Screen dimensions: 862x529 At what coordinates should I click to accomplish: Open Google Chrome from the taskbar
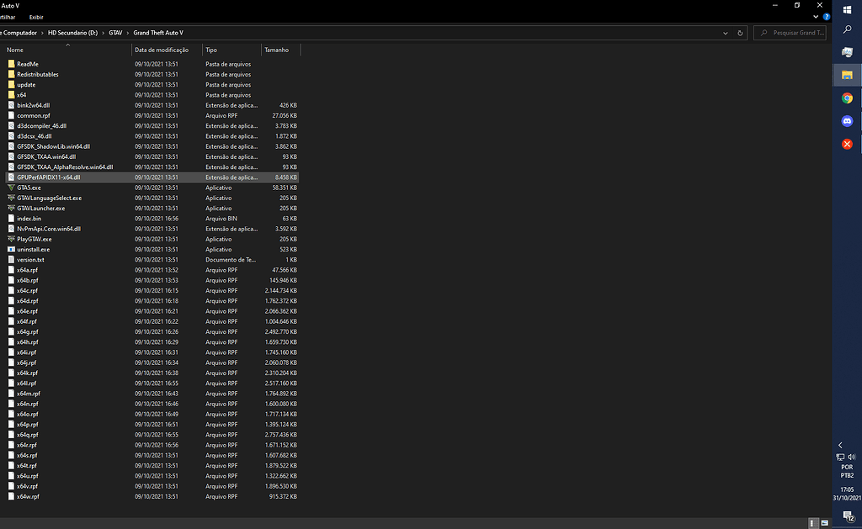point(847,98)
